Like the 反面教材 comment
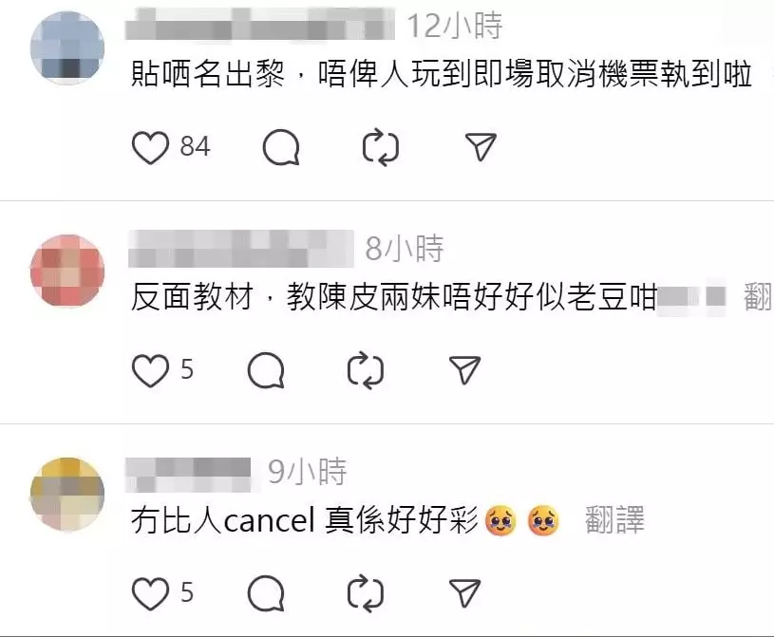 [150, 370]
